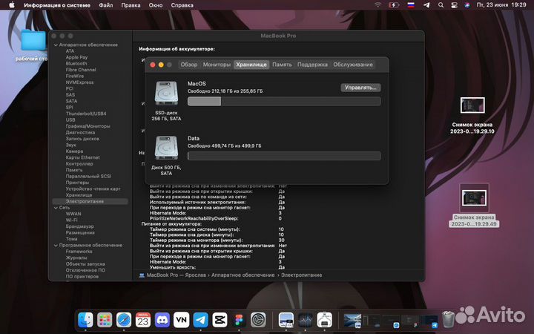534x334 pixels.
Task: Select Устройство чтения карт in sidebar
Action: pyautogui.click(x=93, y=189)
